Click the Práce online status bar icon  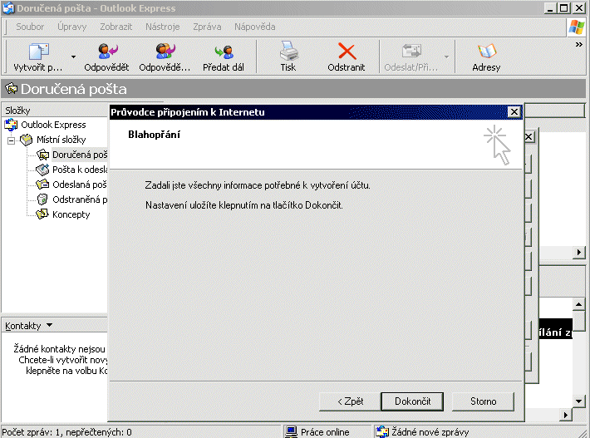point(291,431)
